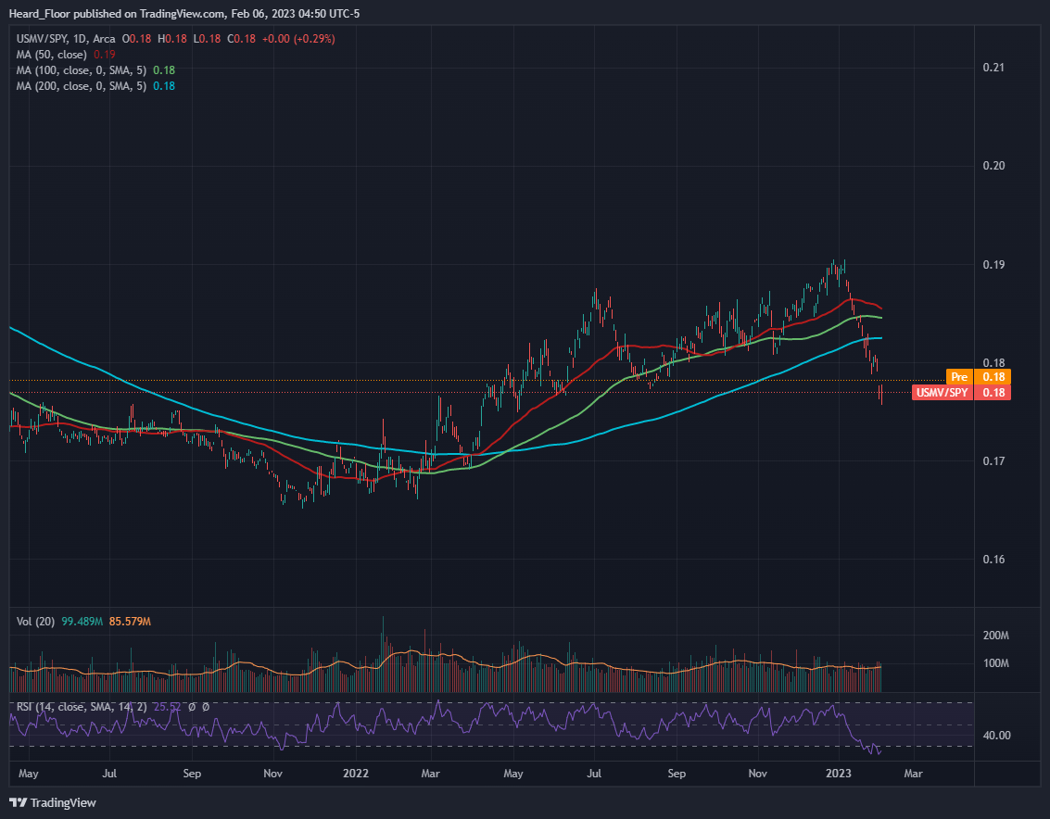Click the MA 50 value 0.19 in red
Viewport: 1050px width, 819px height.
pos(105,55)
